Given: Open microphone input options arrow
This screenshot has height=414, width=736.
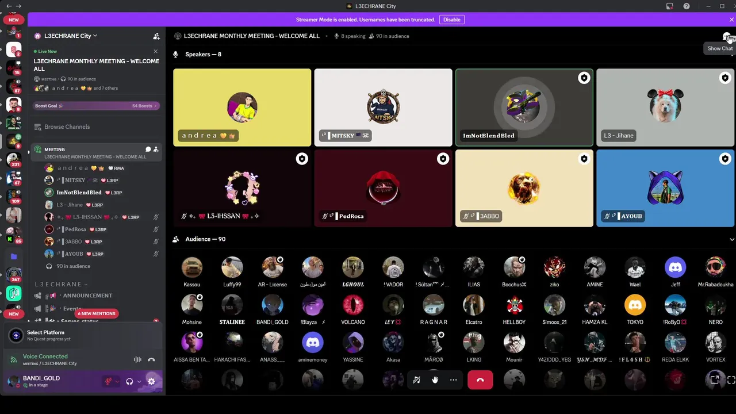Looking at the screenshot, I should click(x=118, y=381).
